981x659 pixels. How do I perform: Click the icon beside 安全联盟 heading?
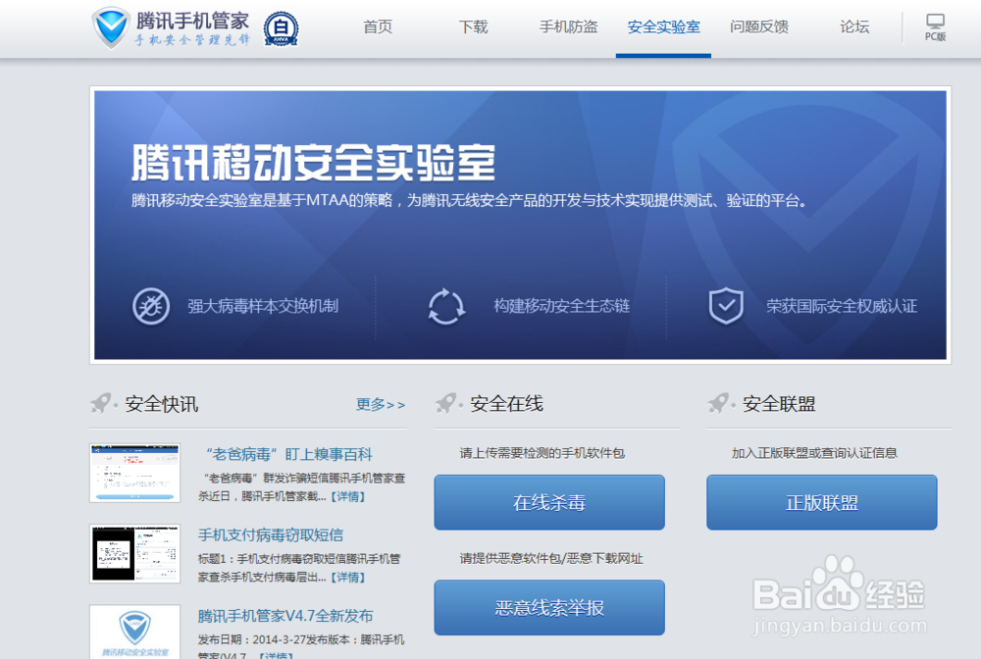point(716,402)
